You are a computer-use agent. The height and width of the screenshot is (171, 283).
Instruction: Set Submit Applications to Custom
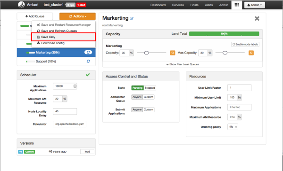(149, 109)
